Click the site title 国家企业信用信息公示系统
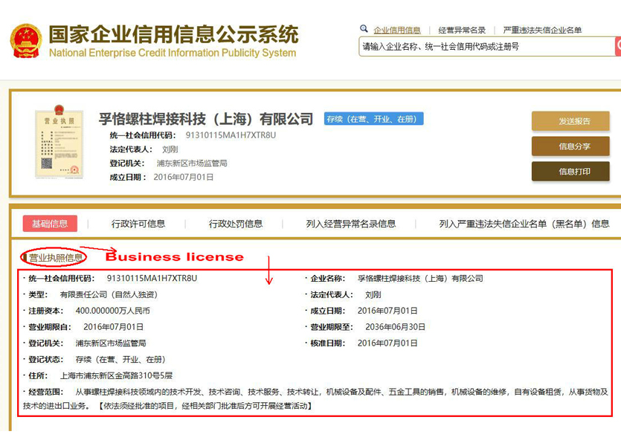 click(x=173, y=34)
